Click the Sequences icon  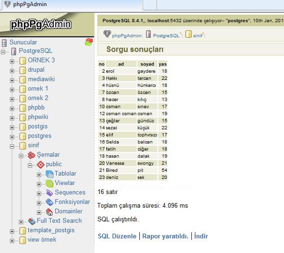click(50, 193)
